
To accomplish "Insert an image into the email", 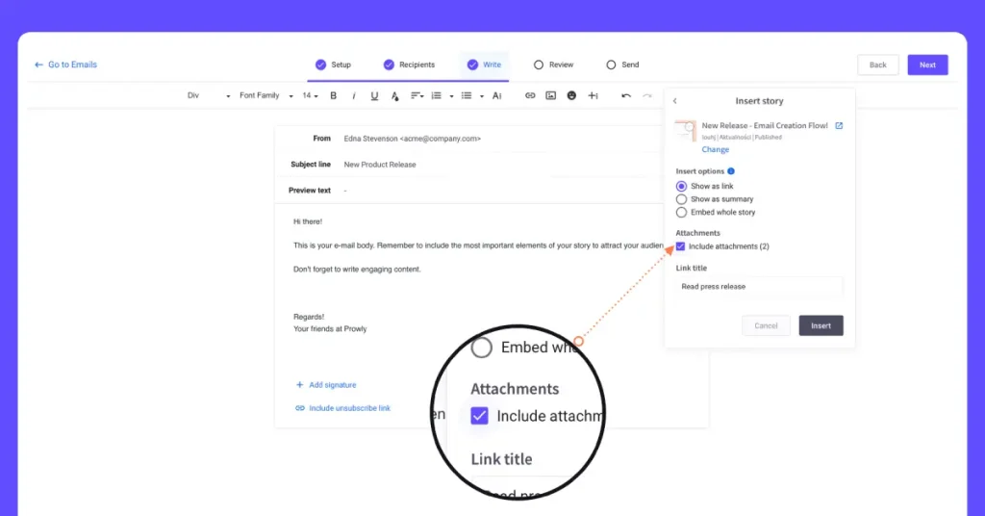I will tap(551, 95).
